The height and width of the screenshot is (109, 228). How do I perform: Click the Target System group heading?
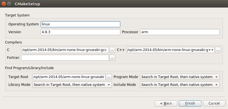(17, 15)
